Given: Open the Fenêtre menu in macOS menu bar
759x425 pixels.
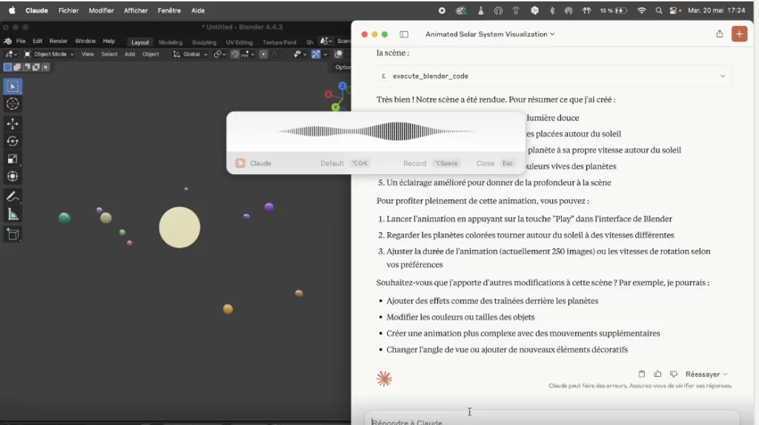Looking at the screenshot, I should pos(169,10).
